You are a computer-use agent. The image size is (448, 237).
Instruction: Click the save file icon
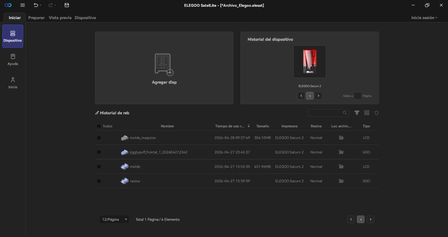click(67, 5)
